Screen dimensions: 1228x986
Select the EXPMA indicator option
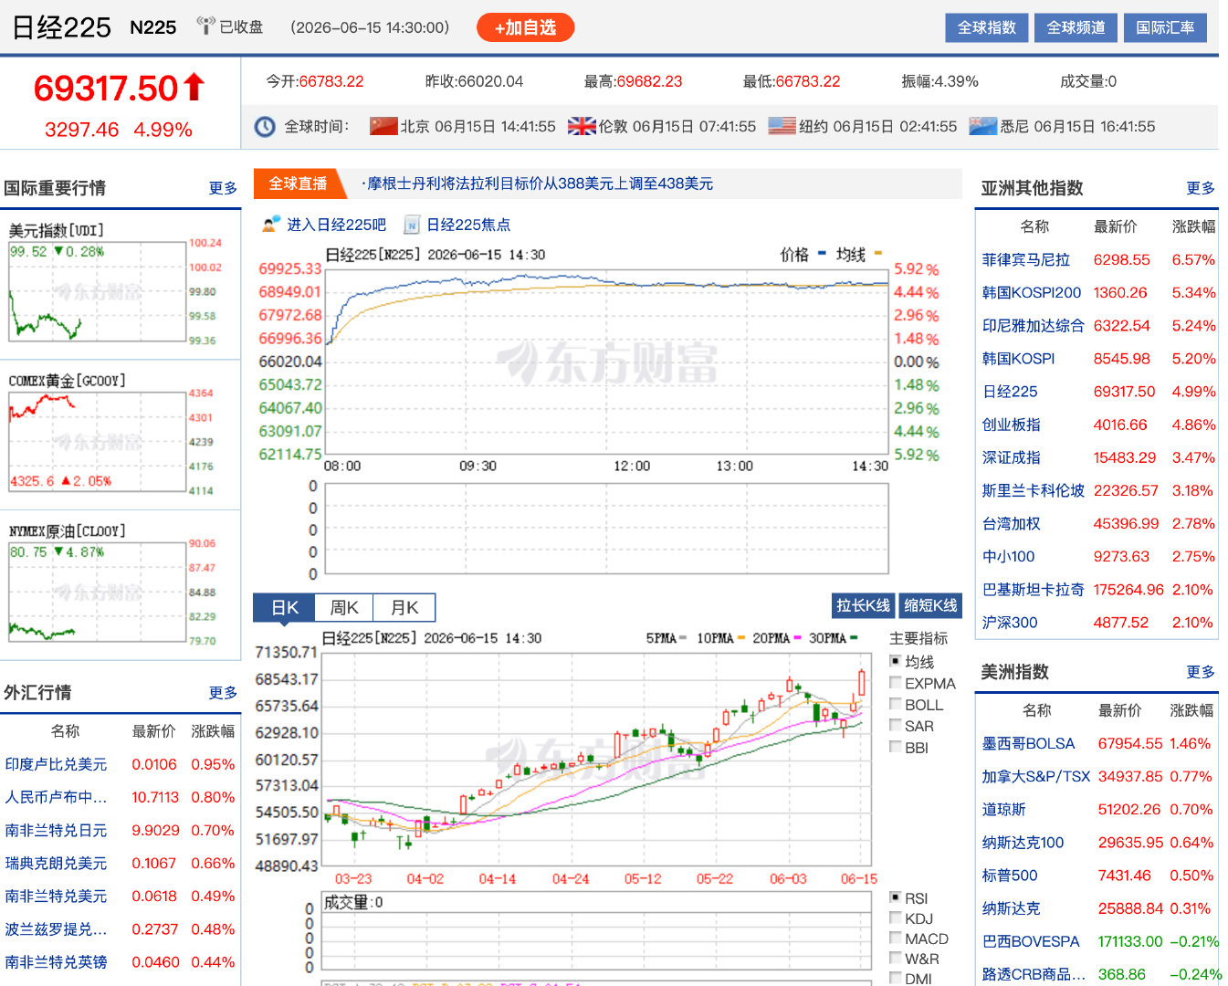click(896, 682)
